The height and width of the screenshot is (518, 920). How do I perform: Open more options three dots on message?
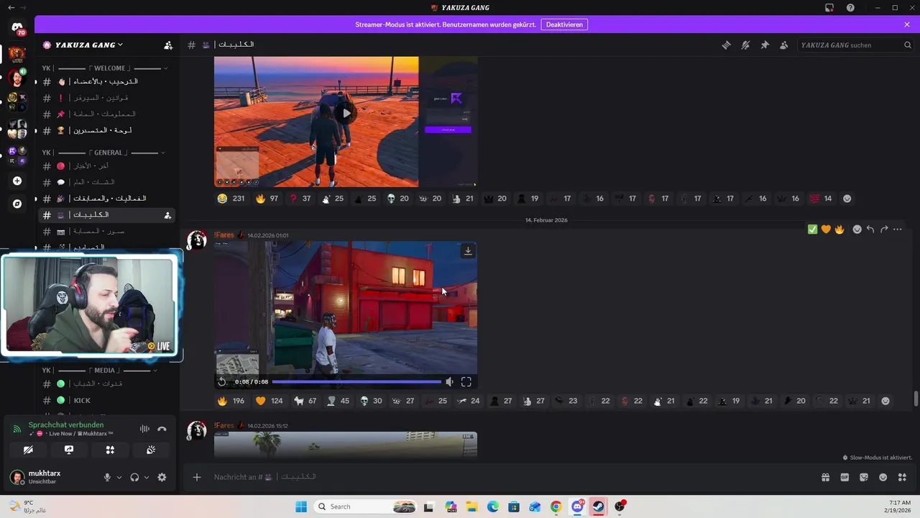[897, 230]
